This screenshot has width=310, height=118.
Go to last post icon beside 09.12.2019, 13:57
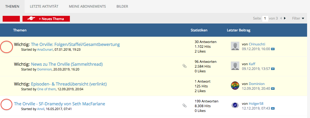[x=273, y=69]
